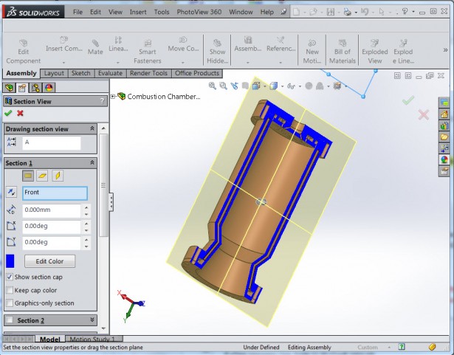Enable Graphics-only section checkbox
This screenshot has width=454, height=355.
point(10,303)
